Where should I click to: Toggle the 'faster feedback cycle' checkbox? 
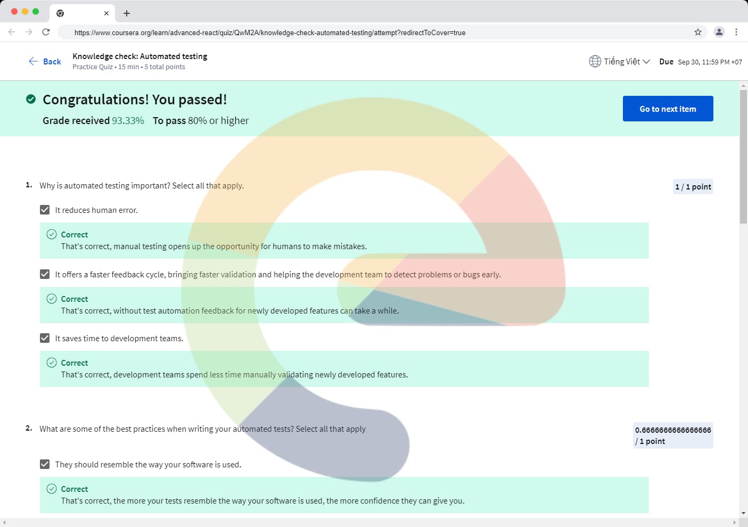click(45, 274)
